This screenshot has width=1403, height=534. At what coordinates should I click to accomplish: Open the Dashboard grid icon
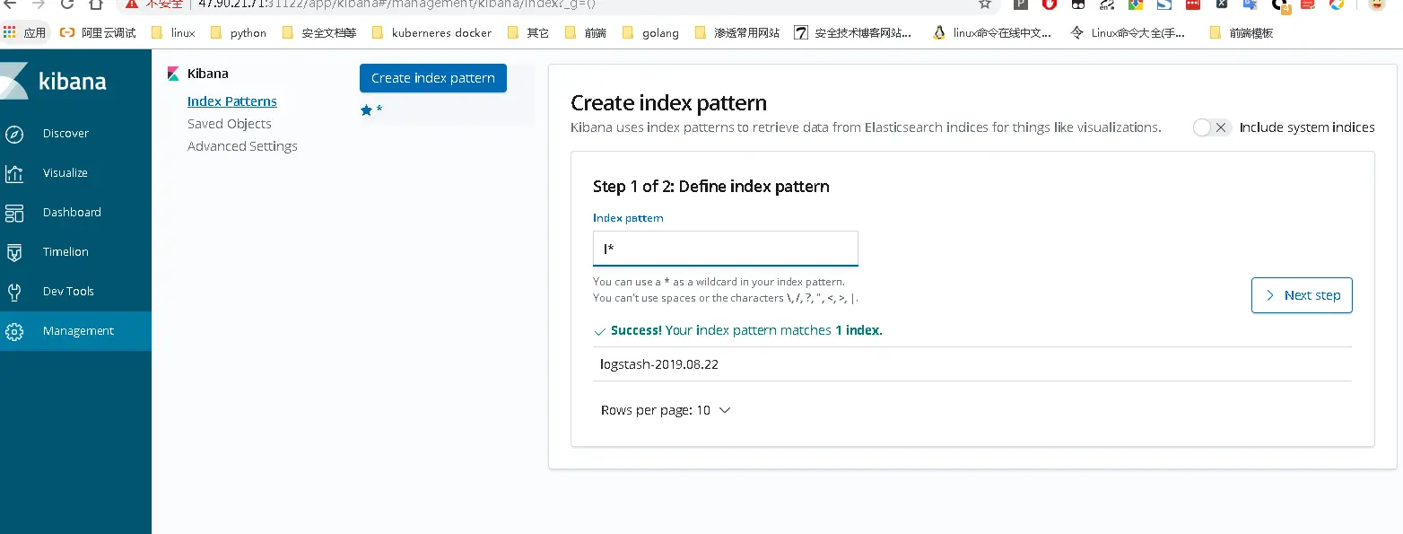tap(14, 213)
